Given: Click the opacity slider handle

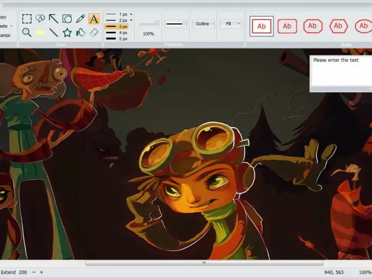Looking at the screenshot, I should (x=158, y=24).
